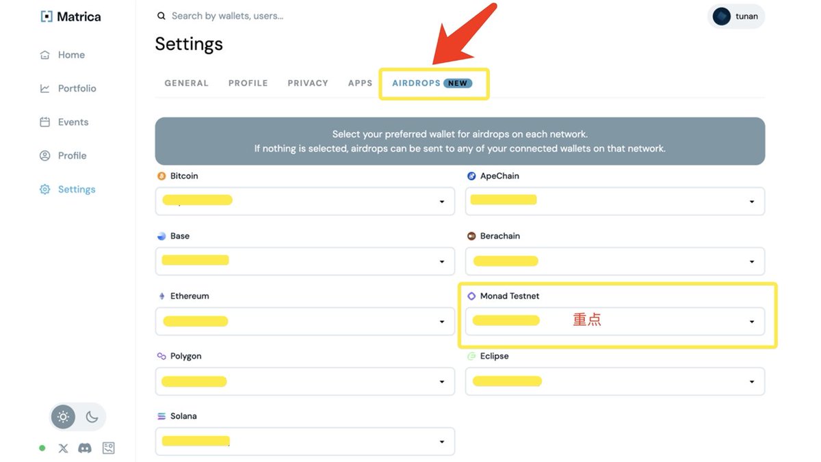Open the Bitcoin wallet dropdown
Viewport: 821px width, 462px height.
(x=305, y=202)
